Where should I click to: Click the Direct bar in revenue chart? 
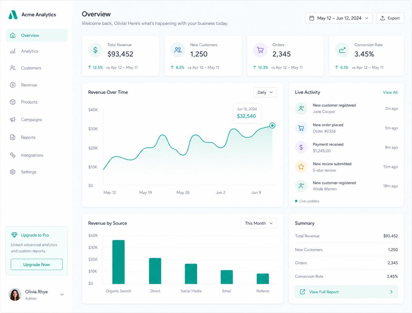pyautogui.click(x=155, y=271)
